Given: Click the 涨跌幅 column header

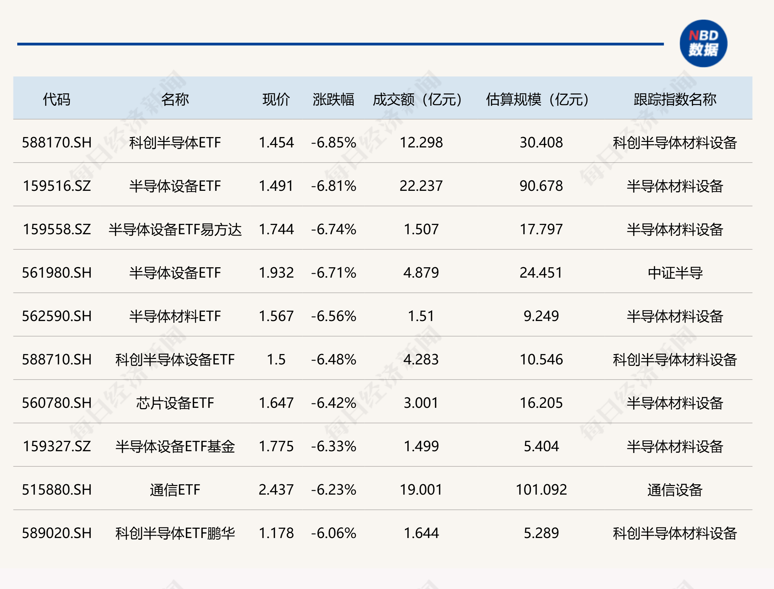Looking at the screenshot, I should click(333, 99).
